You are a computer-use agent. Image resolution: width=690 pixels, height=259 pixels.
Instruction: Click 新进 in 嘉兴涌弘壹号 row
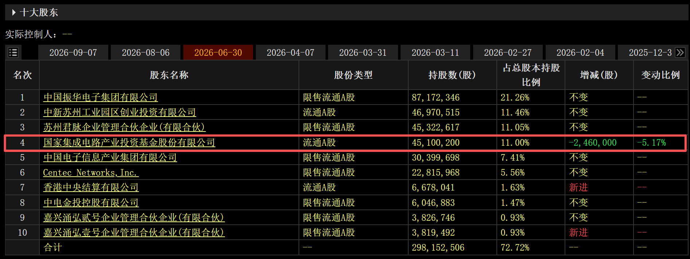pos(578,232)
